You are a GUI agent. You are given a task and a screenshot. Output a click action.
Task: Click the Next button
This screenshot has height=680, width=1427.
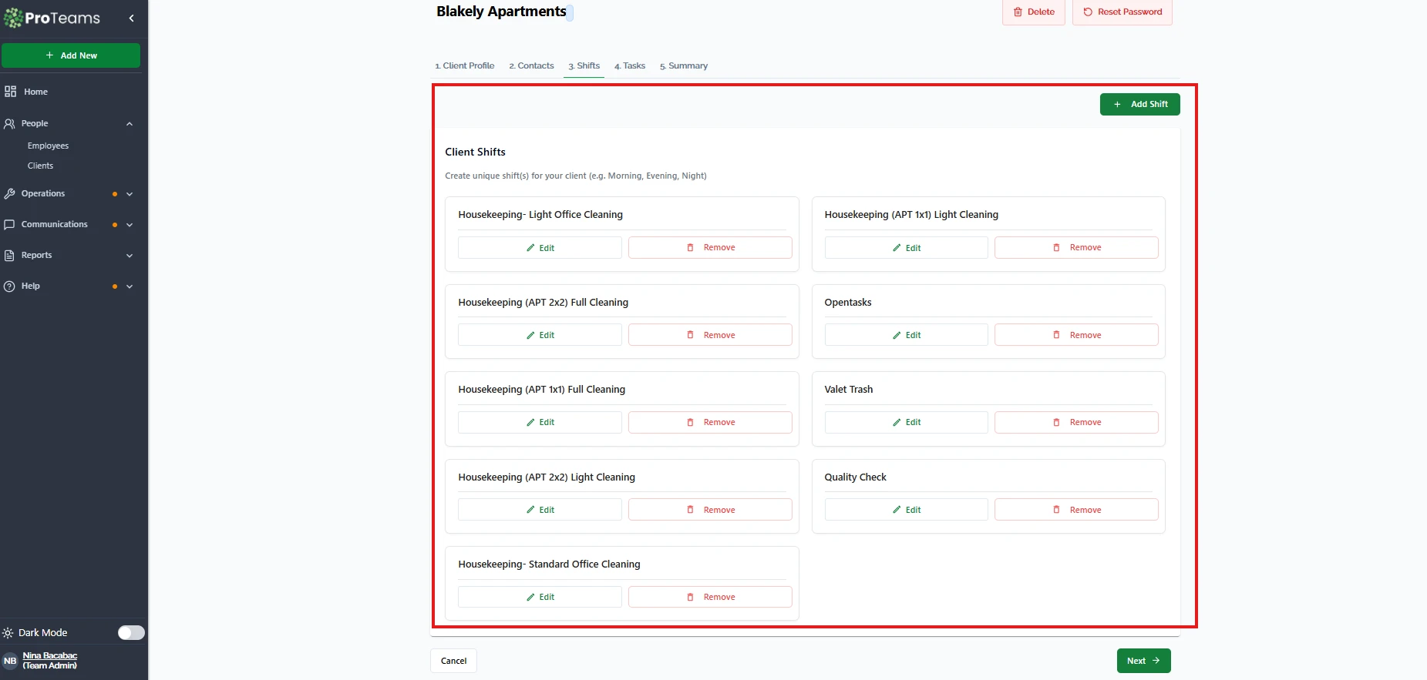point(1143,661)
